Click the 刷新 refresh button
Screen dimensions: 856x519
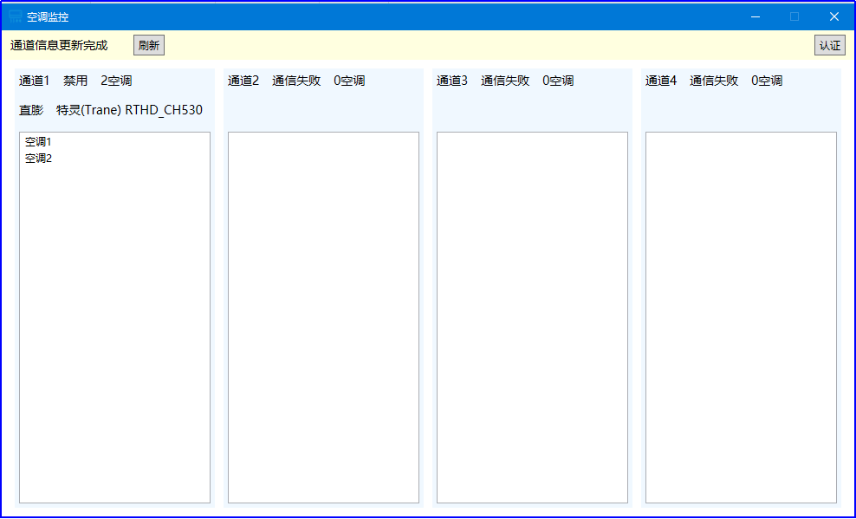[x=147, y=44]
